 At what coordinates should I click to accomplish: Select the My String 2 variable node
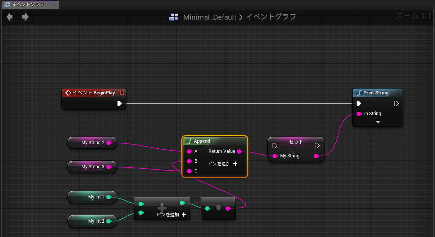(x=92, y=143)
